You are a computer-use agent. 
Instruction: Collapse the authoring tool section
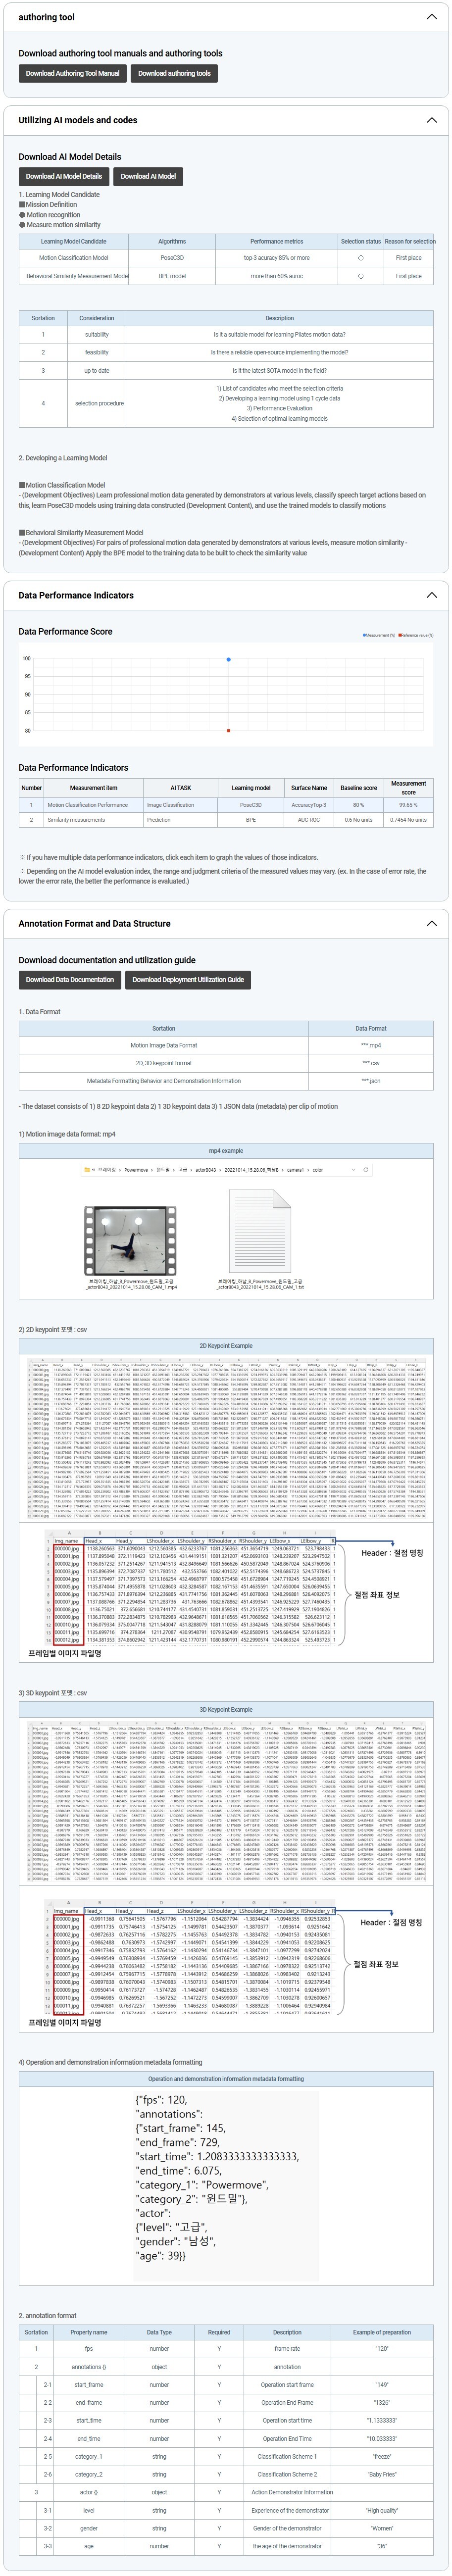coord(431,17)
